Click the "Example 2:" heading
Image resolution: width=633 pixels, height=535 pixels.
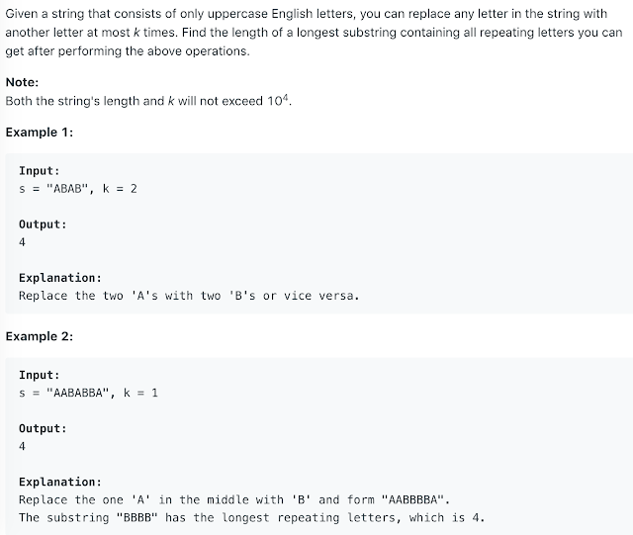[x=40, y=336]
